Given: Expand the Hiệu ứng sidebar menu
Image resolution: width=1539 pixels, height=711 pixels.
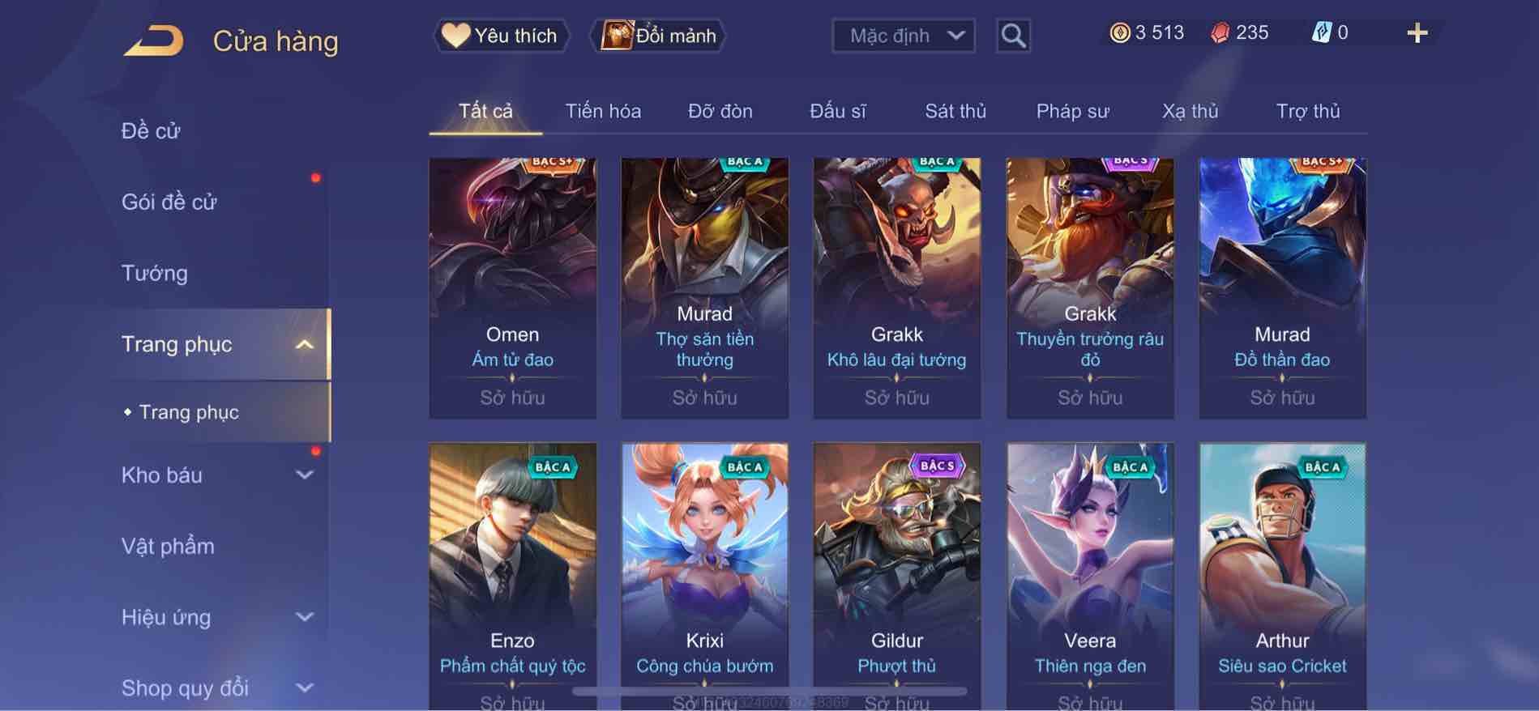Looking at the screenshot, I should point(304,617).
